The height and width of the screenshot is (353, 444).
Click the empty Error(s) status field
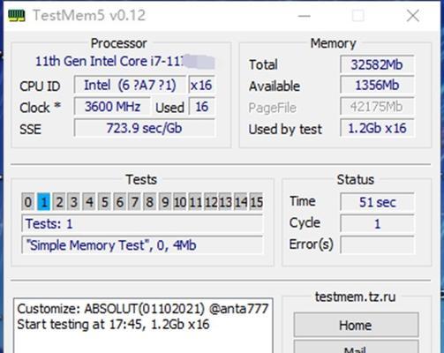pos(377,244)
